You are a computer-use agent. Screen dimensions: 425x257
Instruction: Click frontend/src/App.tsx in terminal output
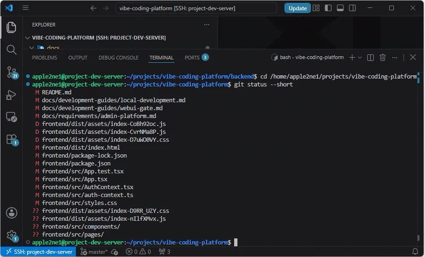pyautogui.click(x=75, y=179)
